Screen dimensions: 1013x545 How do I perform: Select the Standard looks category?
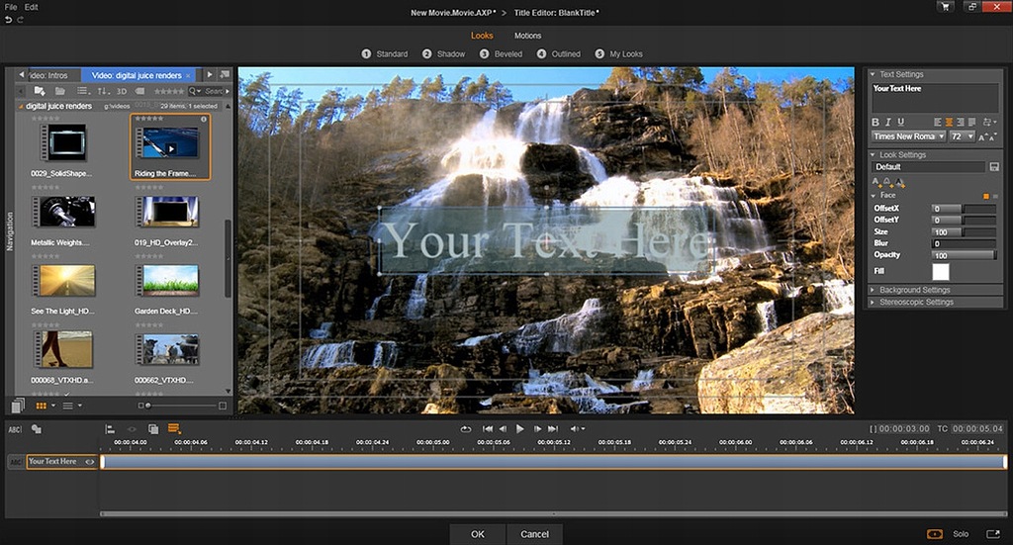point(385,54)
